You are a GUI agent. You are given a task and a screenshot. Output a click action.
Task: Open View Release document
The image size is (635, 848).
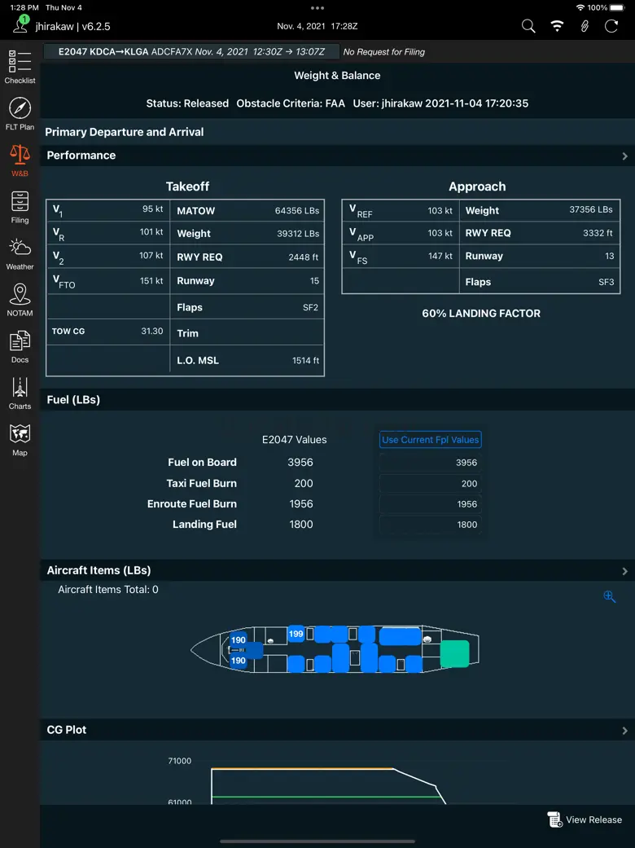pyautogui.click(x=585, y=819)
